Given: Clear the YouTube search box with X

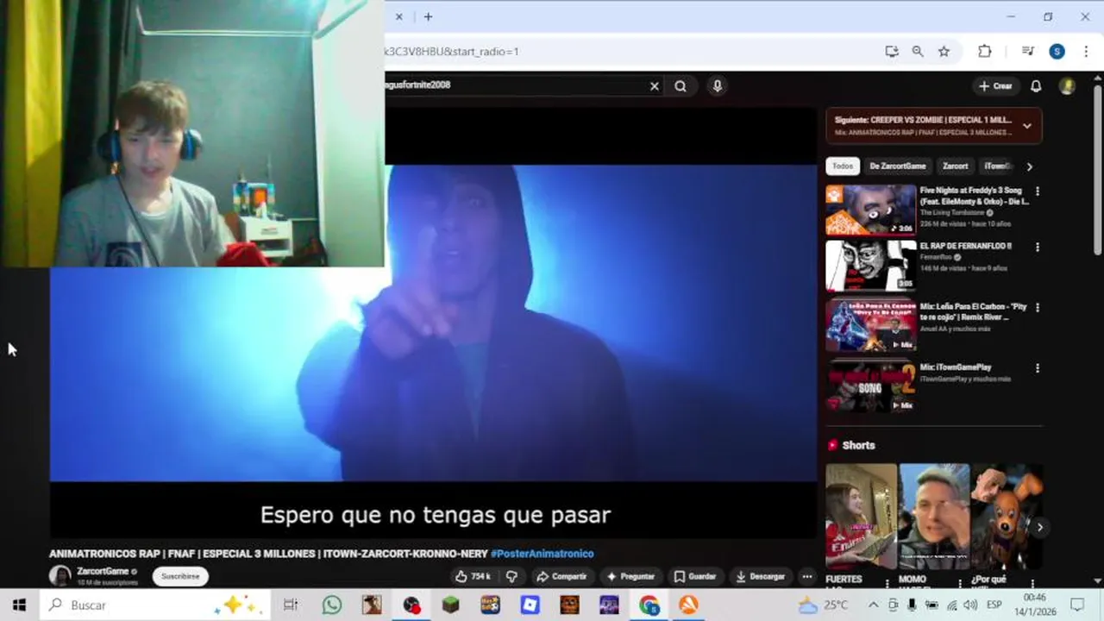Looking at the screenshot, I should pyautogui.click(x=655, y=86).
